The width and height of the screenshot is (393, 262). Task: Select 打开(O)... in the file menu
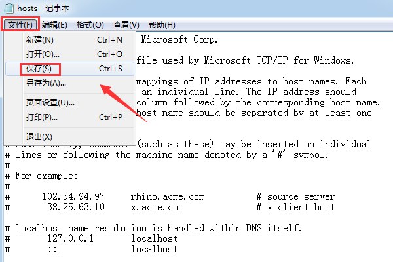coord(43,54)
